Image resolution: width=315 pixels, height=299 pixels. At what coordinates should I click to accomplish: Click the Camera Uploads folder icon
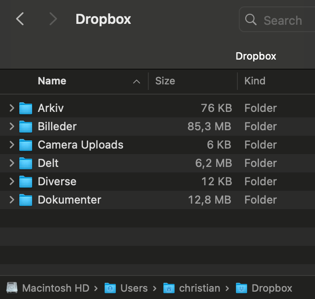click(x=26, y=145)
